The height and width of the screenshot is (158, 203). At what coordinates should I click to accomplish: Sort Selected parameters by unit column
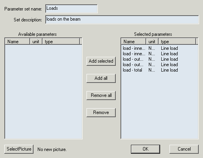click(152, 42)
